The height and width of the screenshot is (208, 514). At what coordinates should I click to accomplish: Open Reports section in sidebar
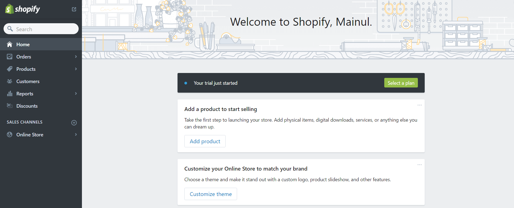point(41,93)
